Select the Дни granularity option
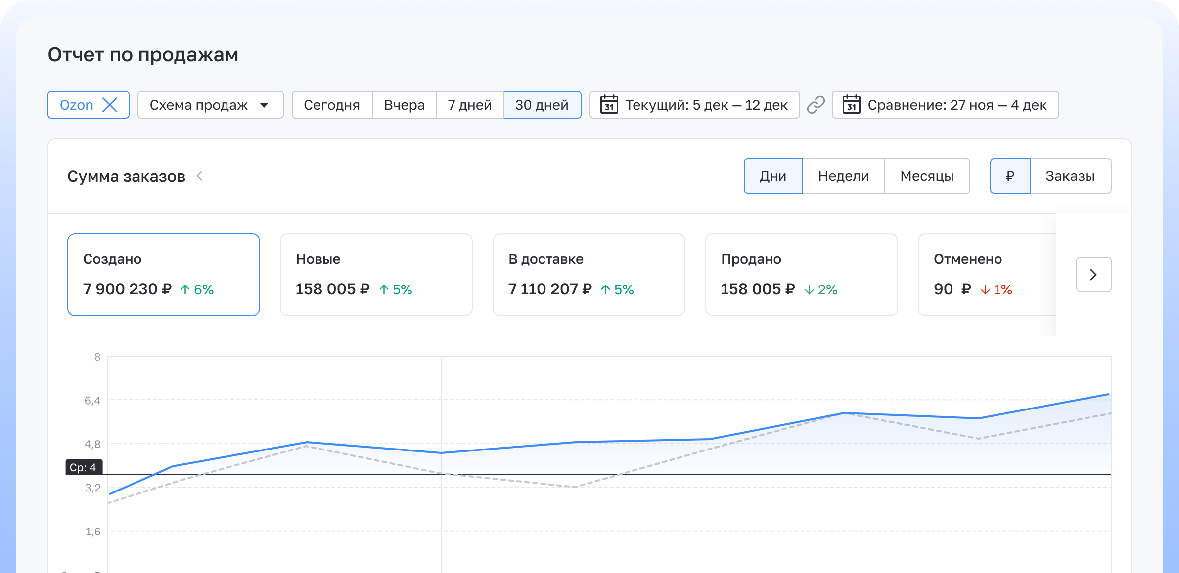 click(773, 176)
